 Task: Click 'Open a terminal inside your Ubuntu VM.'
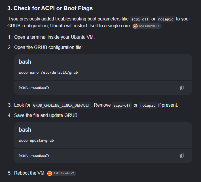[54, 37]
